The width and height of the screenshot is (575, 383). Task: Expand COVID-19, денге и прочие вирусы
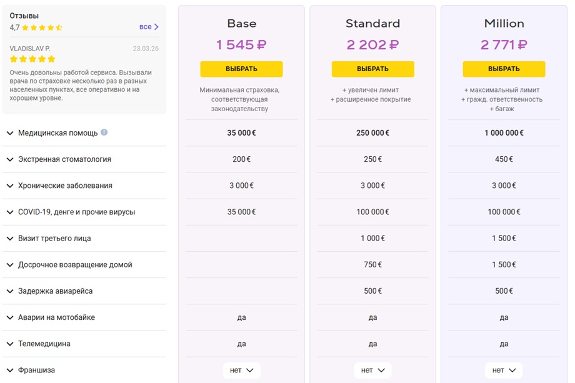[84, 212]
